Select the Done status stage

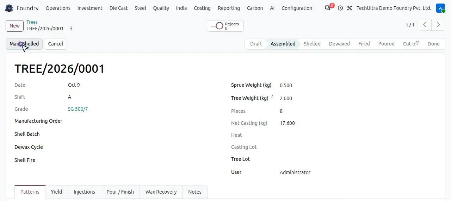click(433, 44)
